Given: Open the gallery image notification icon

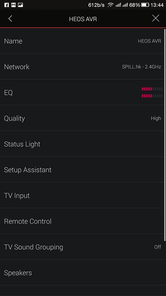Looking at the screenshot, I should click(x=20, y=5).
